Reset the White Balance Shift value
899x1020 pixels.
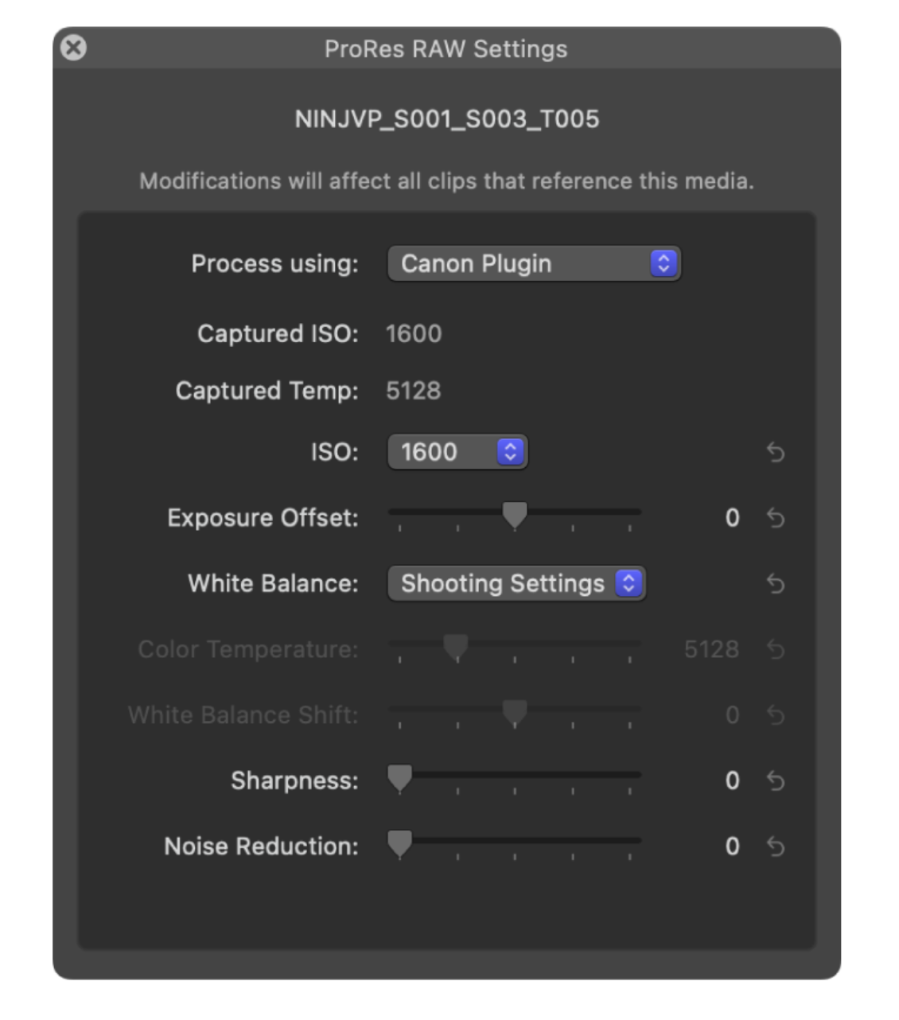click(777, 714)
